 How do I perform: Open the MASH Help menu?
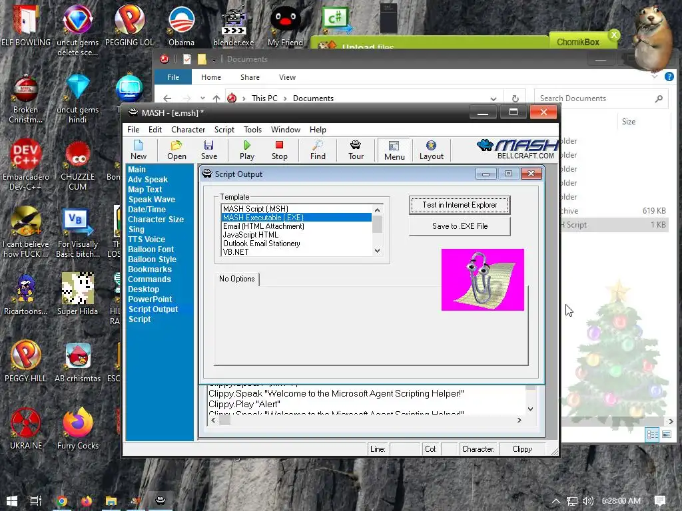point(318,130)
